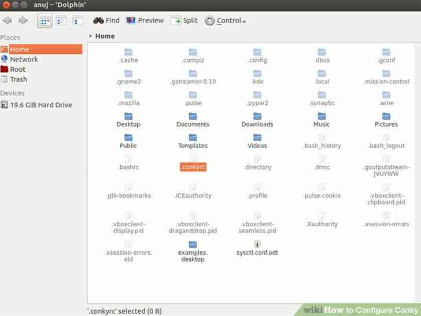
Task: Select the .gtk-bookmarks file
Action: pos(128,192)
